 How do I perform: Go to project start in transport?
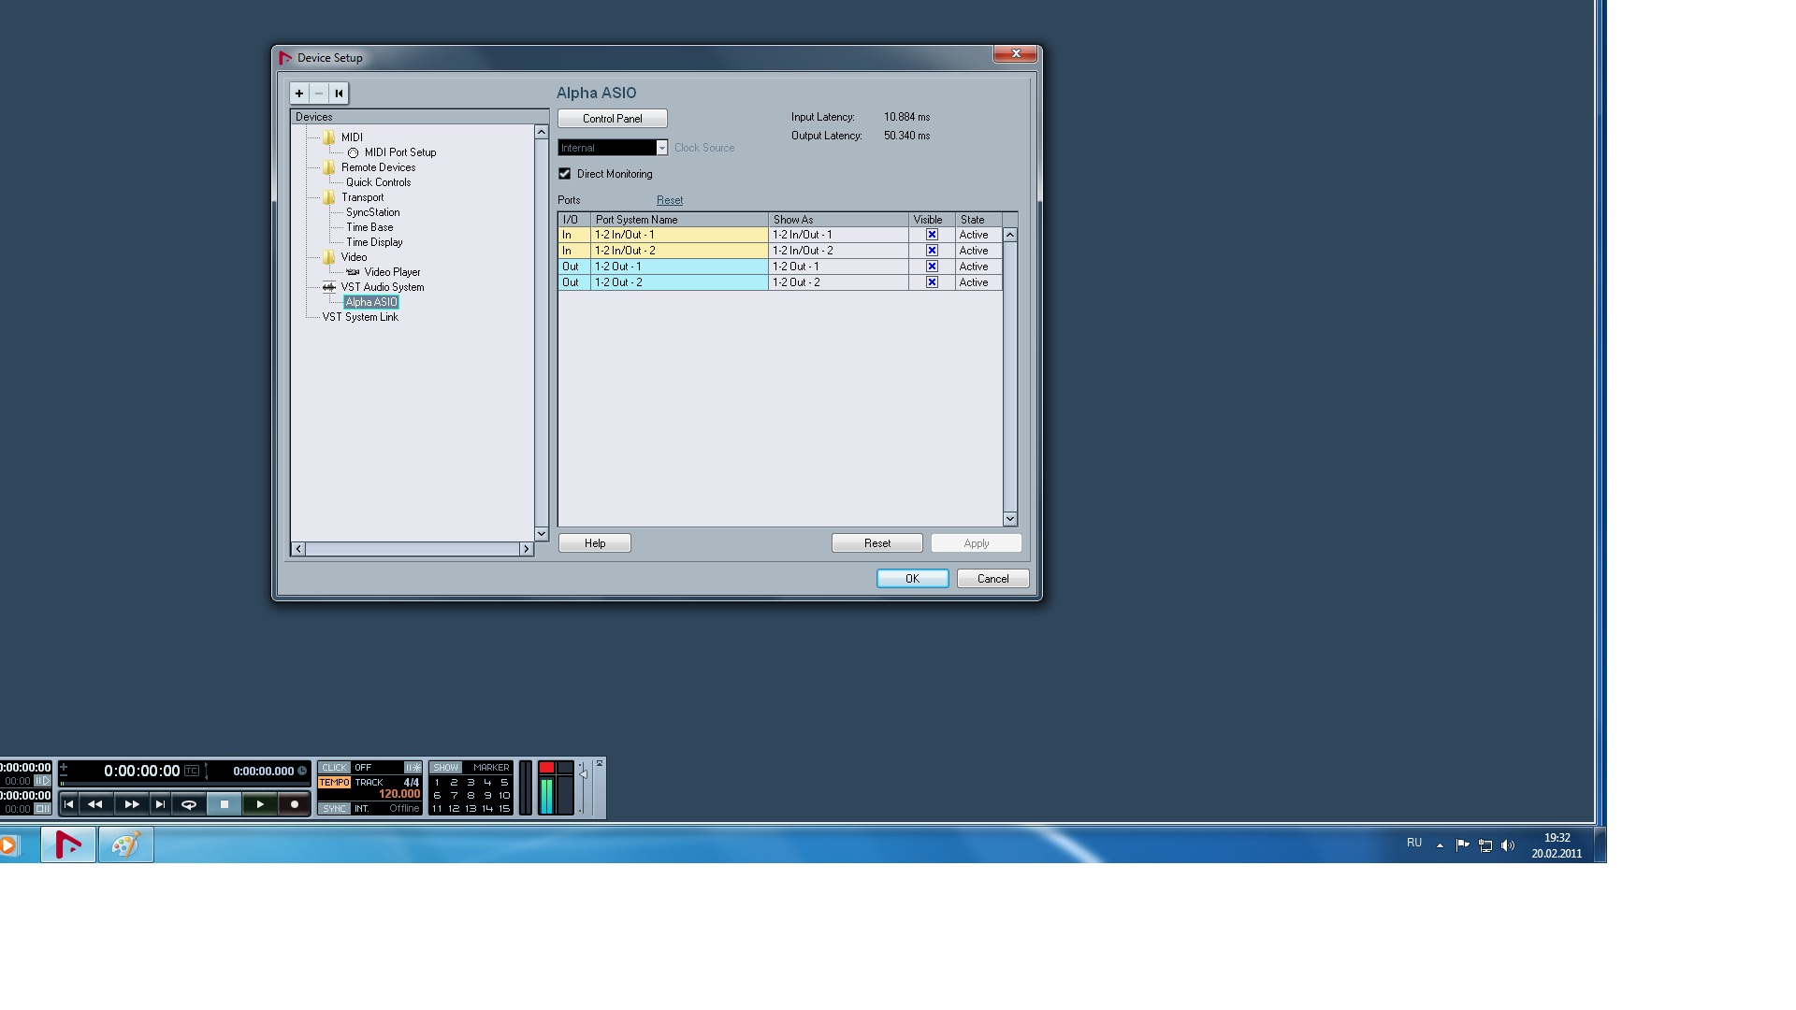coord(68,804)
